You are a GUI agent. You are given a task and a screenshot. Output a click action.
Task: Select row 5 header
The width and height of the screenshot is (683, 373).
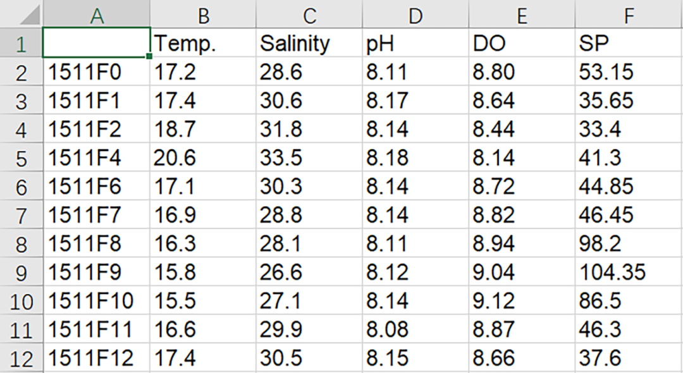21,158
